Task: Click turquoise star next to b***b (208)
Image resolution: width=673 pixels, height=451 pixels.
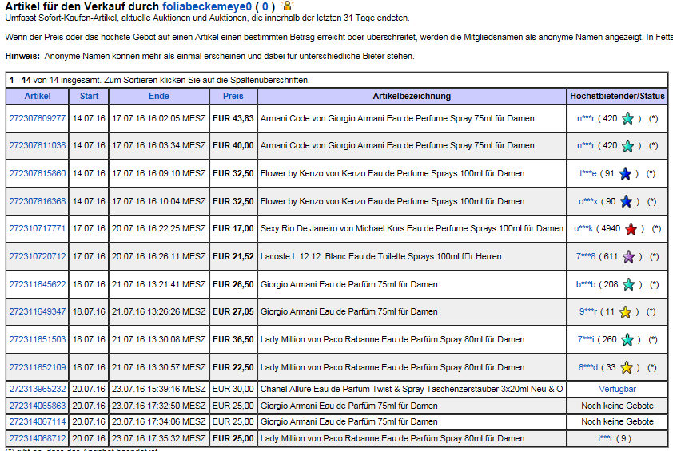Action: 629,285
